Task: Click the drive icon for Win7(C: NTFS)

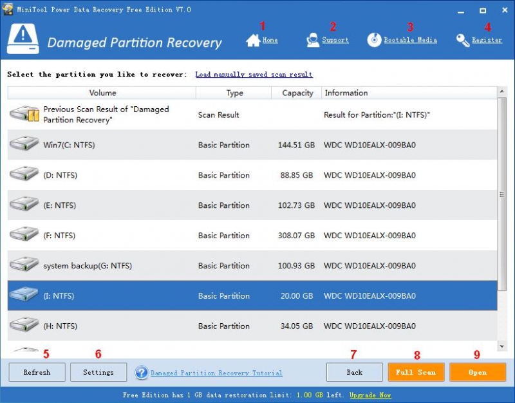Action: tap(24, 144)
